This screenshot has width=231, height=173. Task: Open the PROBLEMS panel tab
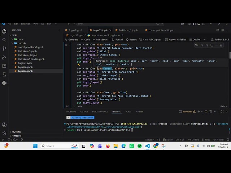pyautogui.click(x=71, y=111)
